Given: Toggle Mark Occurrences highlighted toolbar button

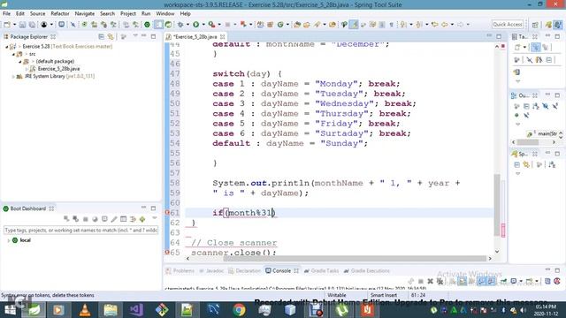Looking at the screenshot, I should tap(354, 25).
